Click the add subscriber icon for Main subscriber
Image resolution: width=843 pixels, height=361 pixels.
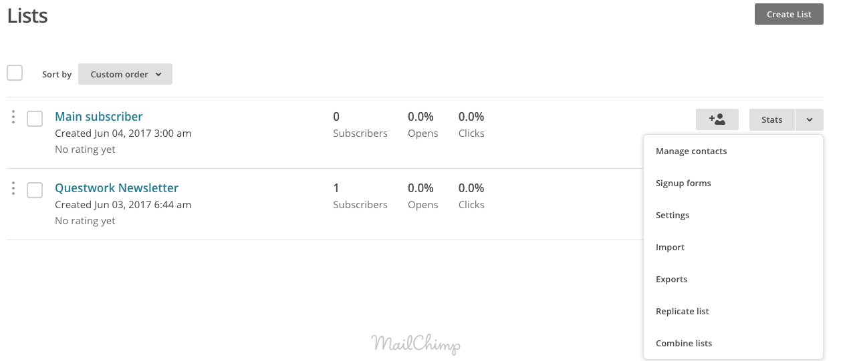[717, 119]
